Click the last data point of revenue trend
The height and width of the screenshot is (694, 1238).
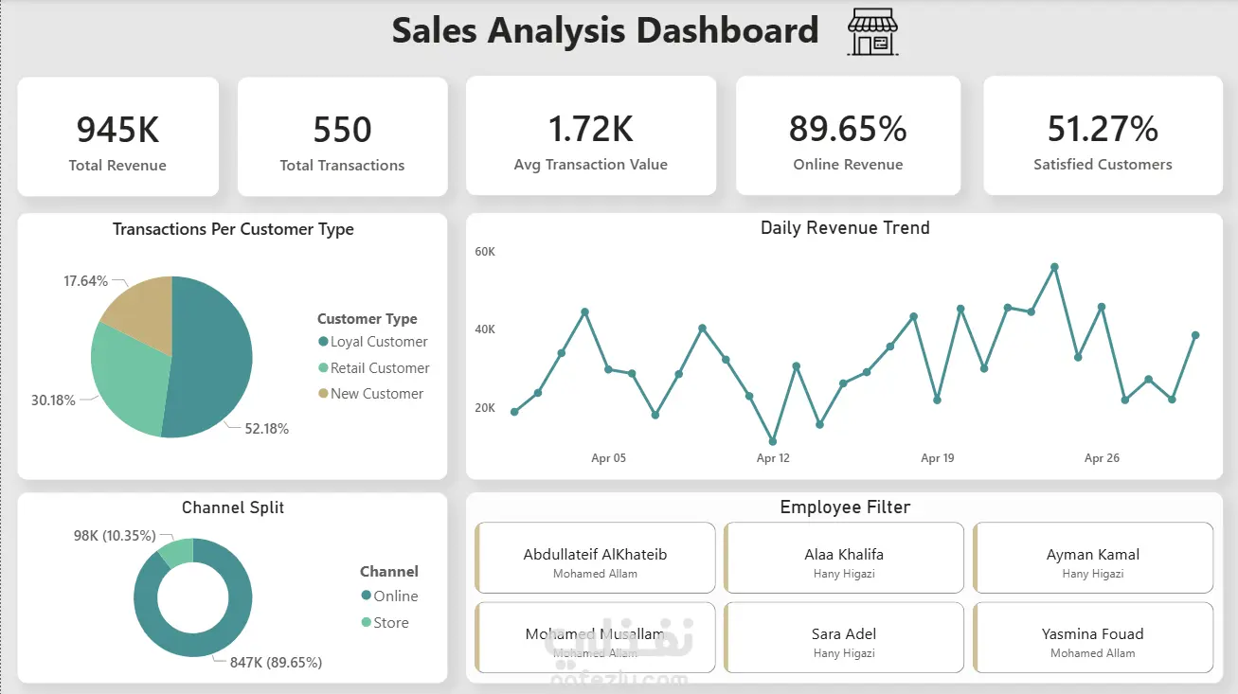pos(1195,335)
